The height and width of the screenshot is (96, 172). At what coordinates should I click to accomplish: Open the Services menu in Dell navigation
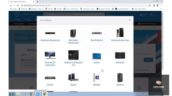(x=28, y=19)
